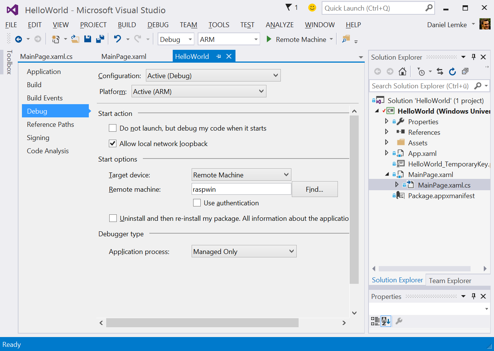Click the Solution Explorer horizontal scrollbar thumb
Screen dimensions: 494x351
point(424,269)
